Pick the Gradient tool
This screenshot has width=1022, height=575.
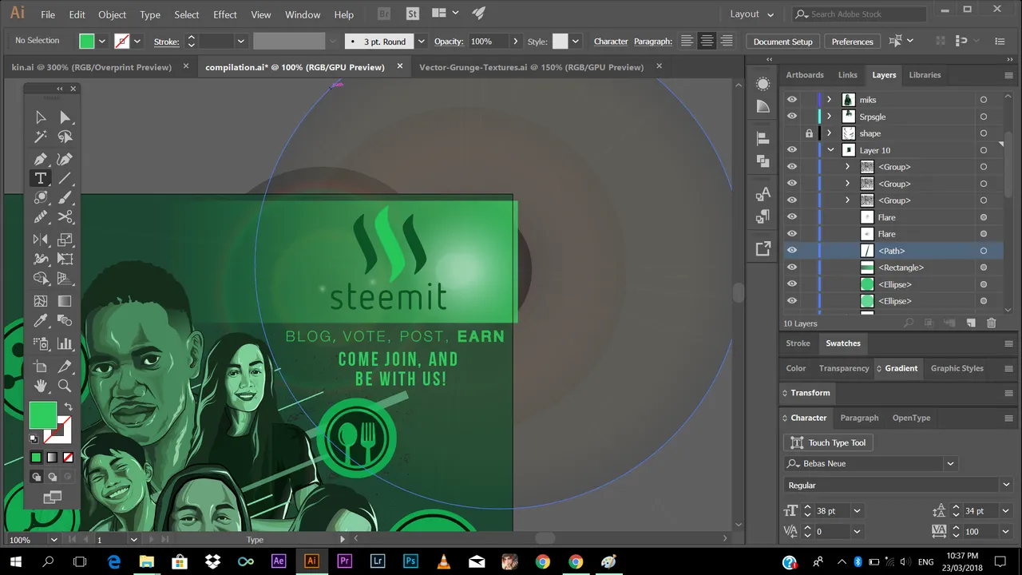65,301
